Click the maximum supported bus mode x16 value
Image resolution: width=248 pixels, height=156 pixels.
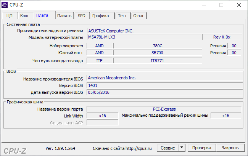click(x=226, y=116)
